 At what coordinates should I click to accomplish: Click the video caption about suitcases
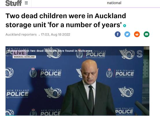pyautogui.click(x=50, y=51)
